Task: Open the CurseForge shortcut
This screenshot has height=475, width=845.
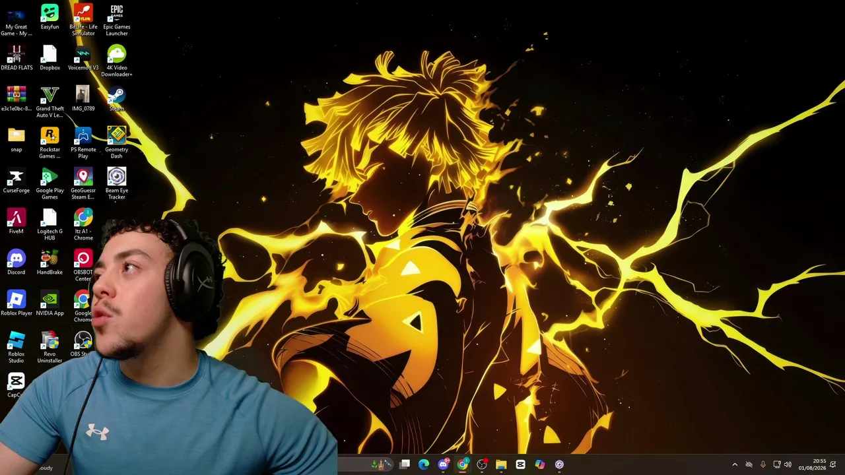Action: click(16, 181)
